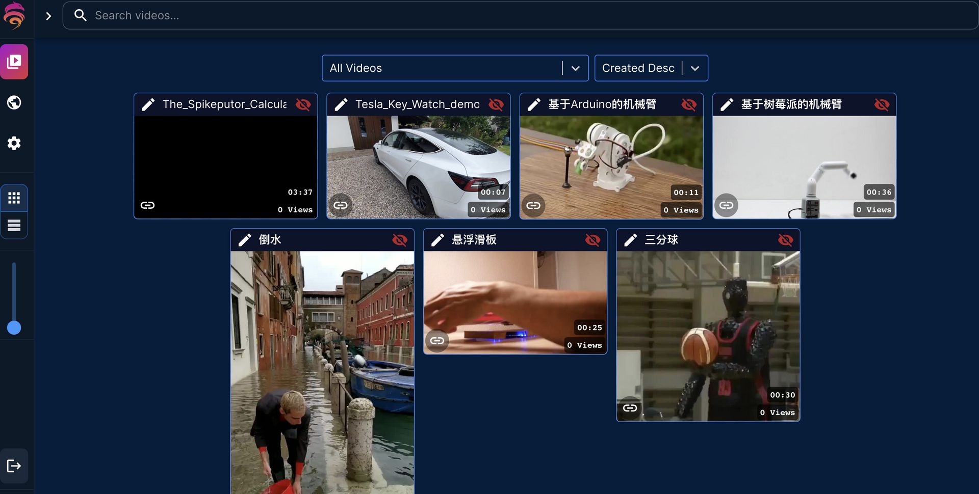Image resolution: width=979 pixels, height=494 pixels.
Task: Copy link of the 悬浮滑板 video
Action: 437,341
